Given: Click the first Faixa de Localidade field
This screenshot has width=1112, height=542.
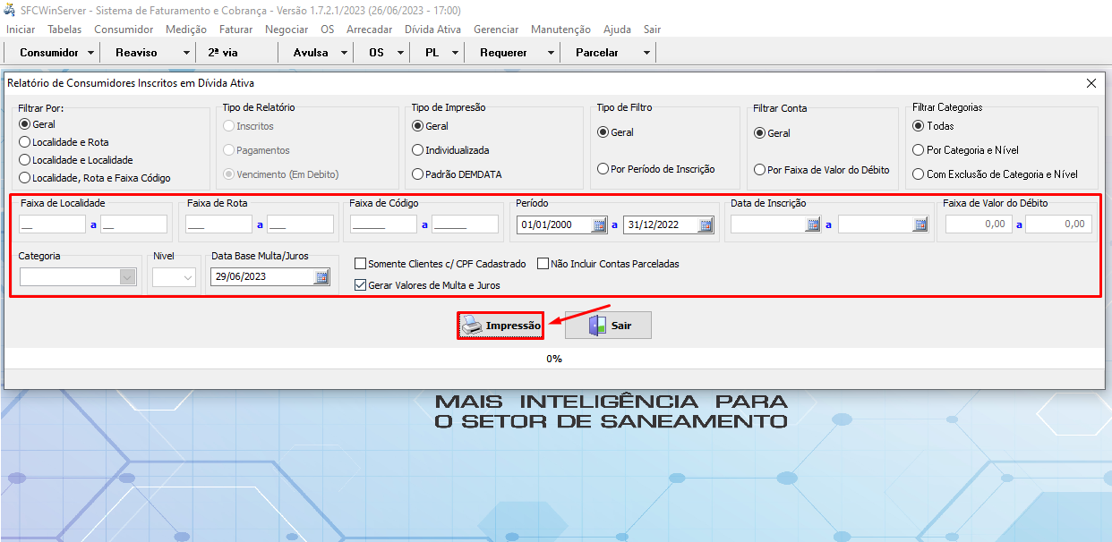Looking at the screenshot, I should [x=52, y=224].
